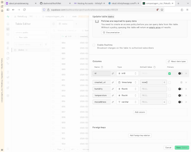Click the link icon beside created_at column name
The height and width of the screenshot is (152, 191).
[113, 82]
